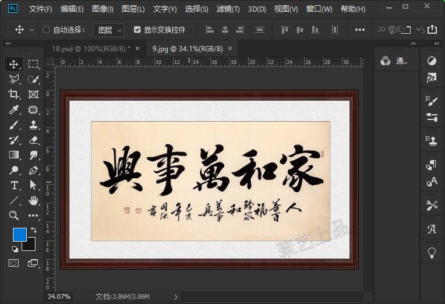Open more align options three-dots button
Image resolution: width=445 pixels, height=304 pixels.
click(x=360, y=30)
